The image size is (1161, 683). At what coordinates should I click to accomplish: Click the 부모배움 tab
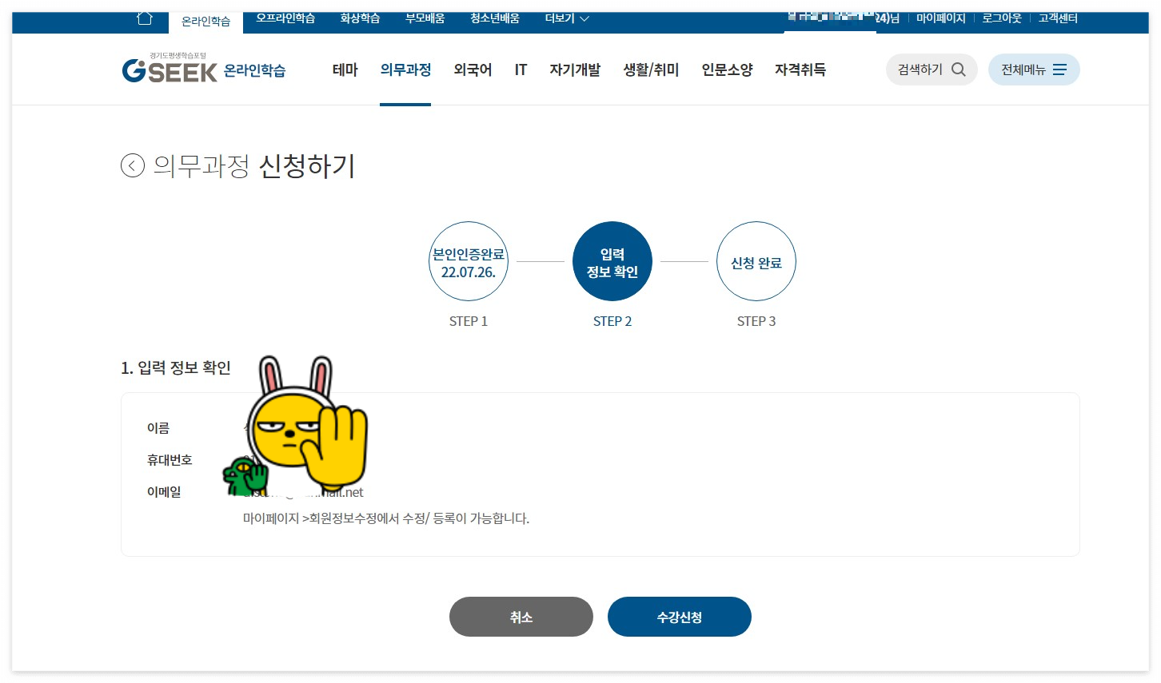(425, 18)
